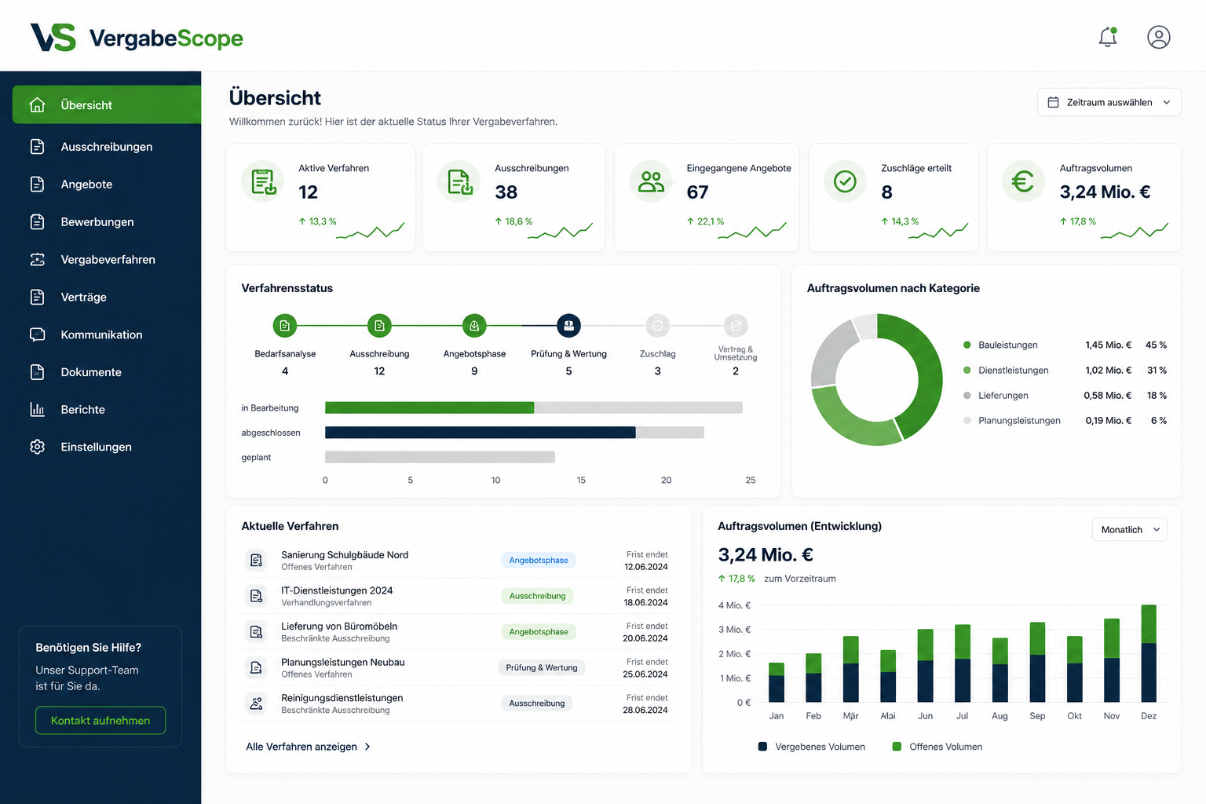The width and height of the screenshot is (1206, 804).
Task: Toggle Offenes Volumen legend entry
Action: tap(937, 747)
